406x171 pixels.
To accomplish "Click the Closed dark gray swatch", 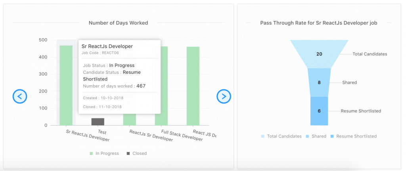I will click(128, 154).
